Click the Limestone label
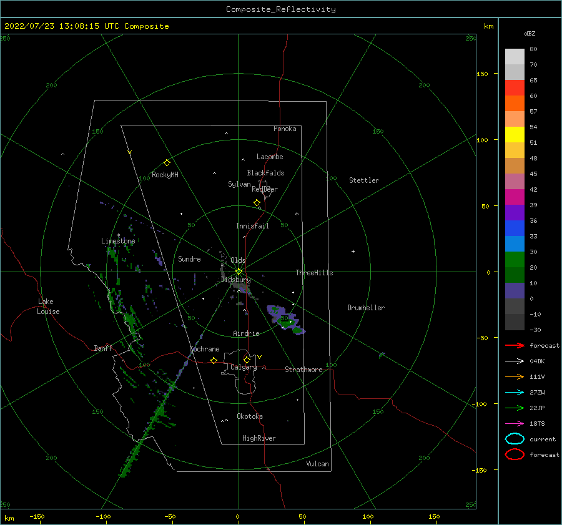562x525 pixels. [118, 241]
